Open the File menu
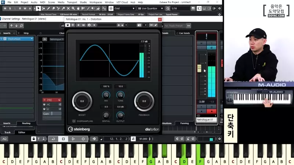Screen dimensions: 294x165 [x=10, y=2]
